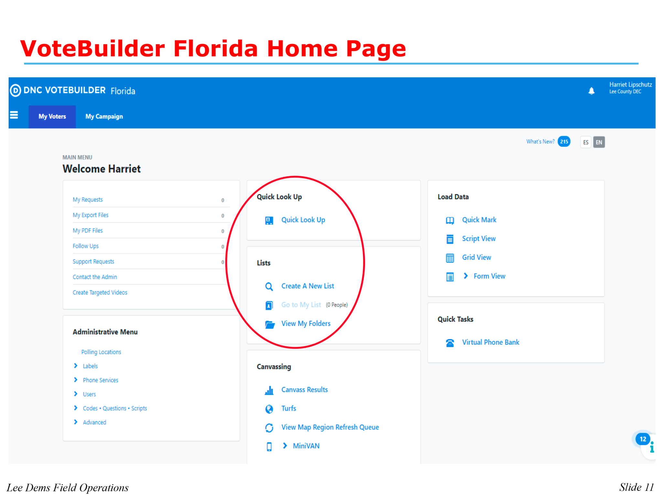Click the View My Folders folder icon
662x497 pixels.
pos(269,324)
